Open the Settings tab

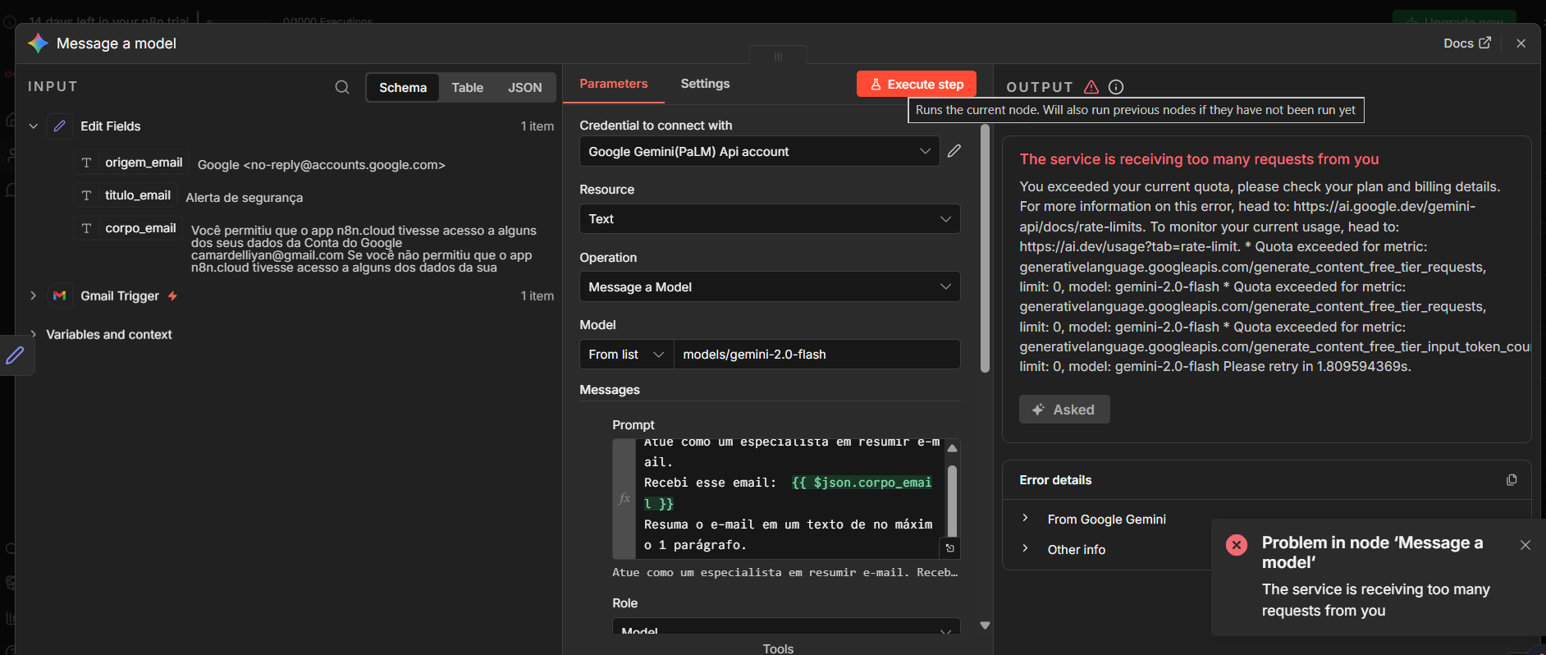(x=704, y=84)
